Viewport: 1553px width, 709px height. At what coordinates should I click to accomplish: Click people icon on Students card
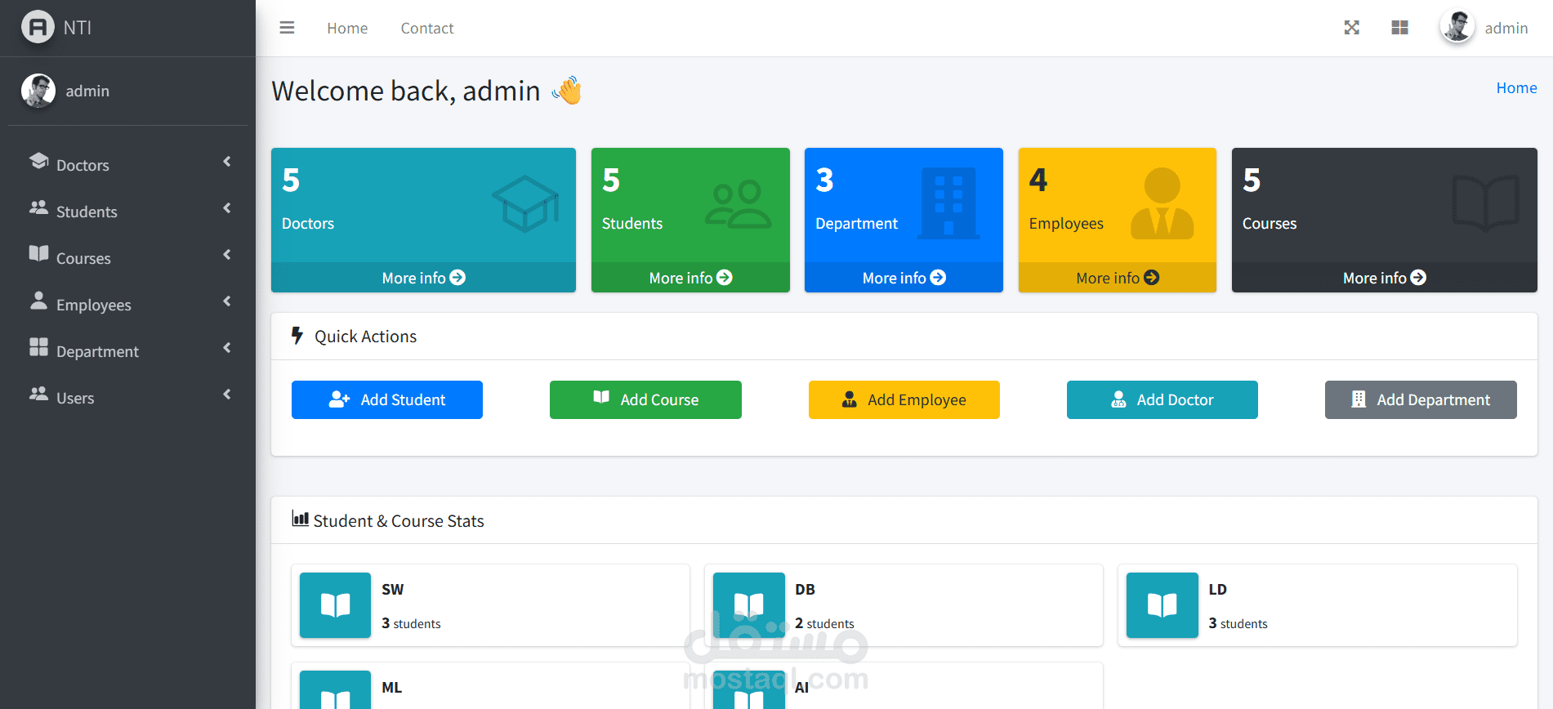[739, 204]
